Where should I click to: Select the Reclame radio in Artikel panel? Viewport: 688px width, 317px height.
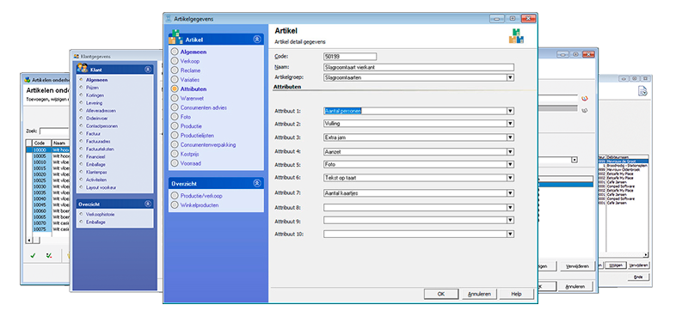(x=175, y=70)
